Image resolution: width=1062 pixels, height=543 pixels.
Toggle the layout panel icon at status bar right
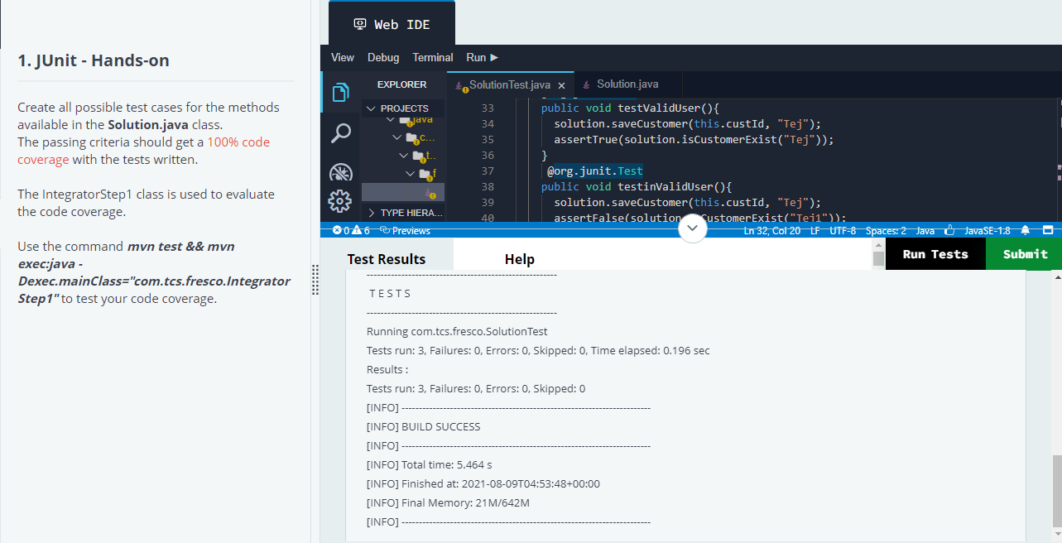[1047, 230]
